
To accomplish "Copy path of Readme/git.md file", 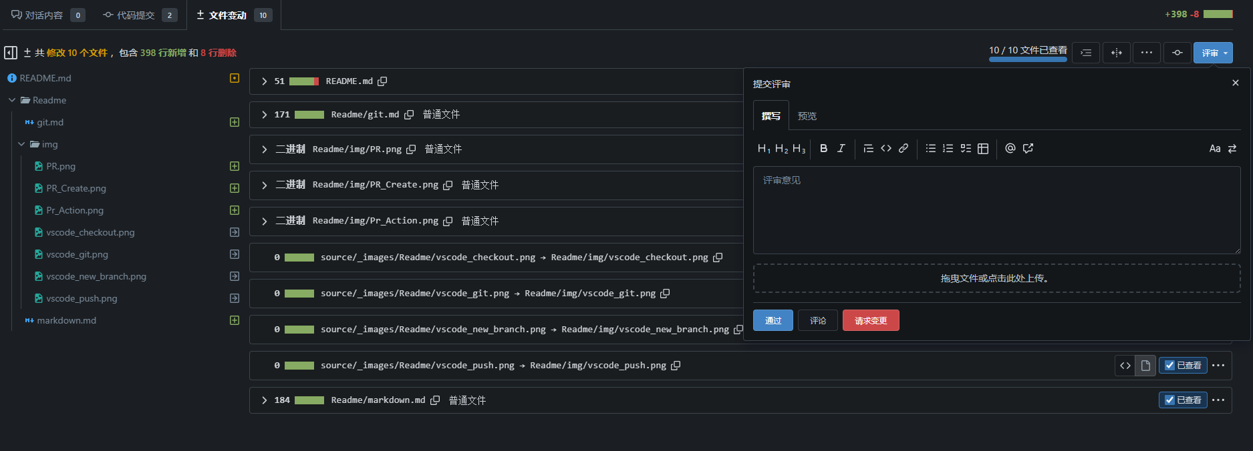I will tap(409, 115).
